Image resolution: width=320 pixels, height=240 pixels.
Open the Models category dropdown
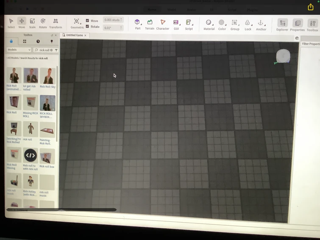[x=19, y=50]
